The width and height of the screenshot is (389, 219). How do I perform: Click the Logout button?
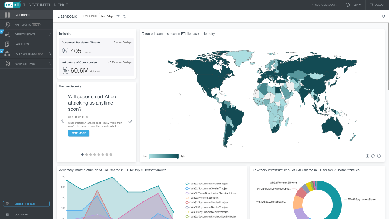pyautogui.click(x=377, y=5)
